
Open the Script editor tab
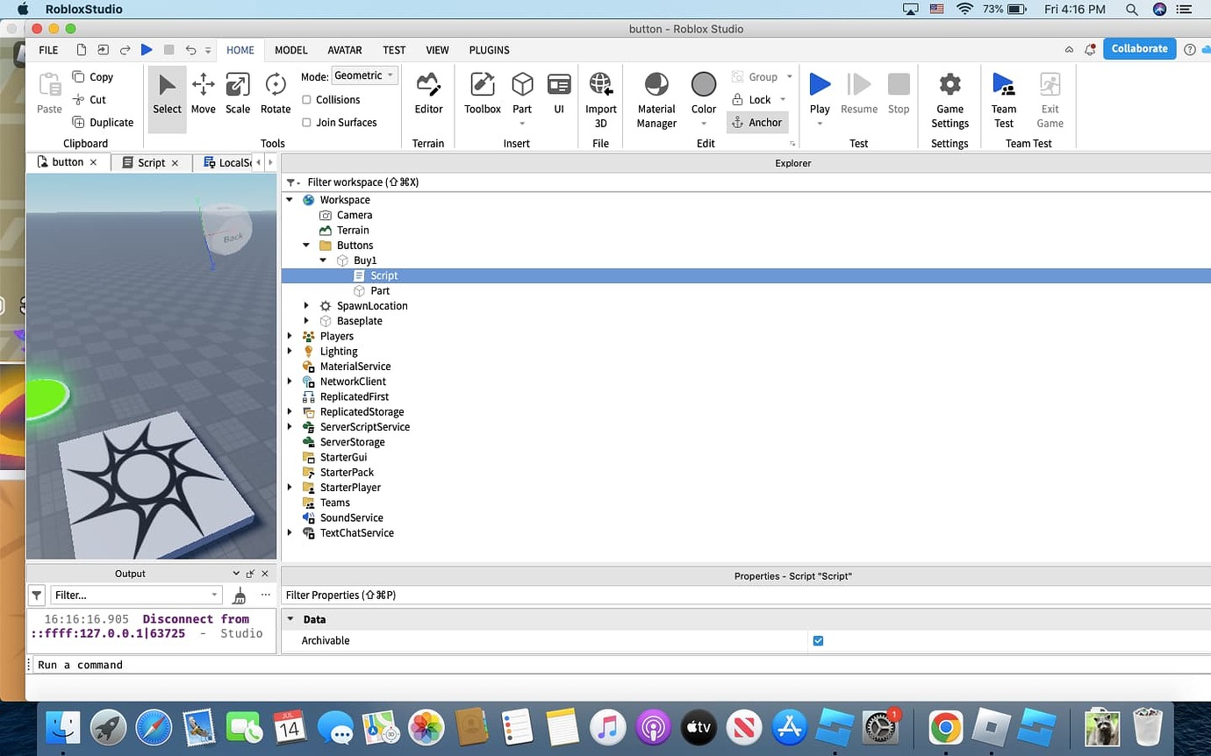pos(149,162)
